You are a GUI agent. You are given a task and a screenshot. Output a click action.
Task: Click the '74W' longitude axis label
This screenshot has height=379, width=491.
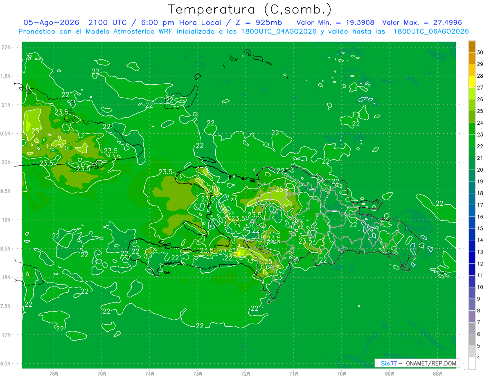click(x=150, y=374)
